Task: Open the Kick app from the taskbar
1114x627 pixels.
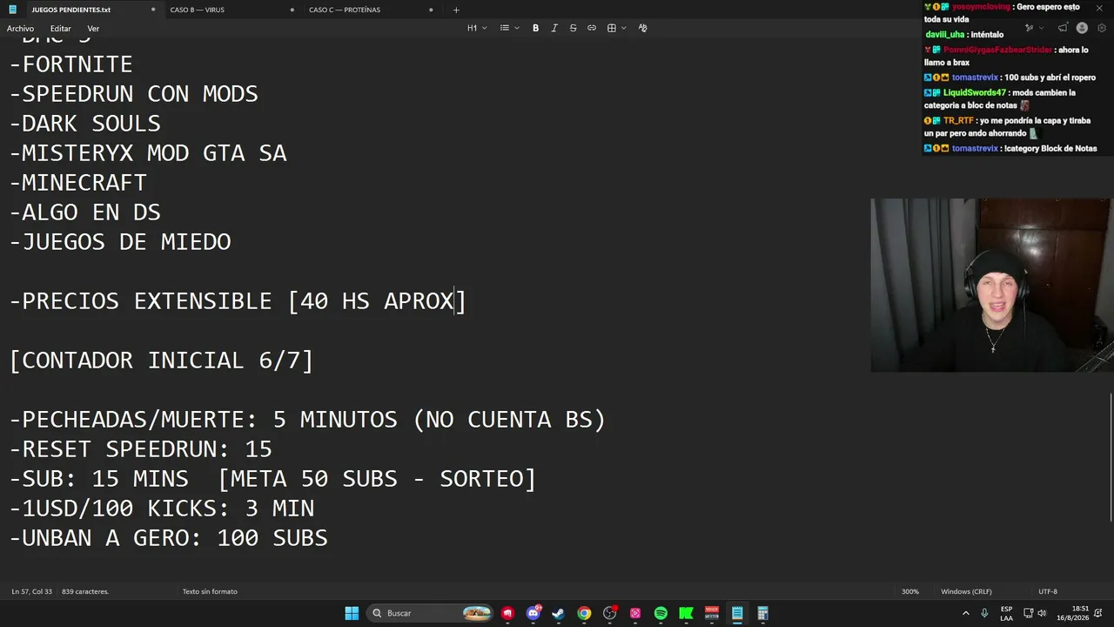Action: coord(686,613)
